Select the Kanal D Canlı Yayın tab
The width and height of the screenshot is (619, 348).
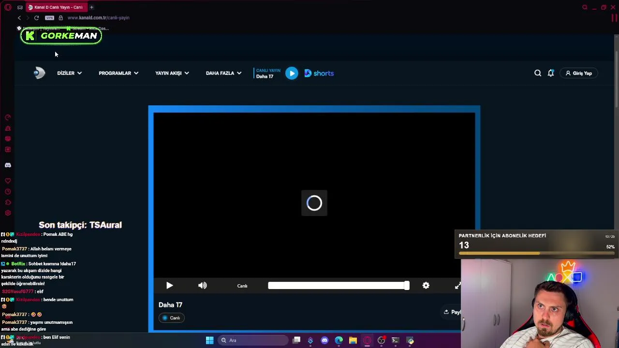tap(56, 7)
